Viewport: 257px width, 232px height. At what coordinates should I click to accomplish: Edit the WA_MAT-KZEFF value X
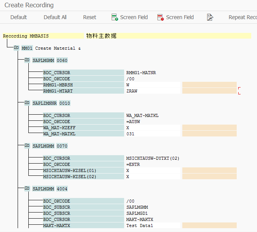153,128
